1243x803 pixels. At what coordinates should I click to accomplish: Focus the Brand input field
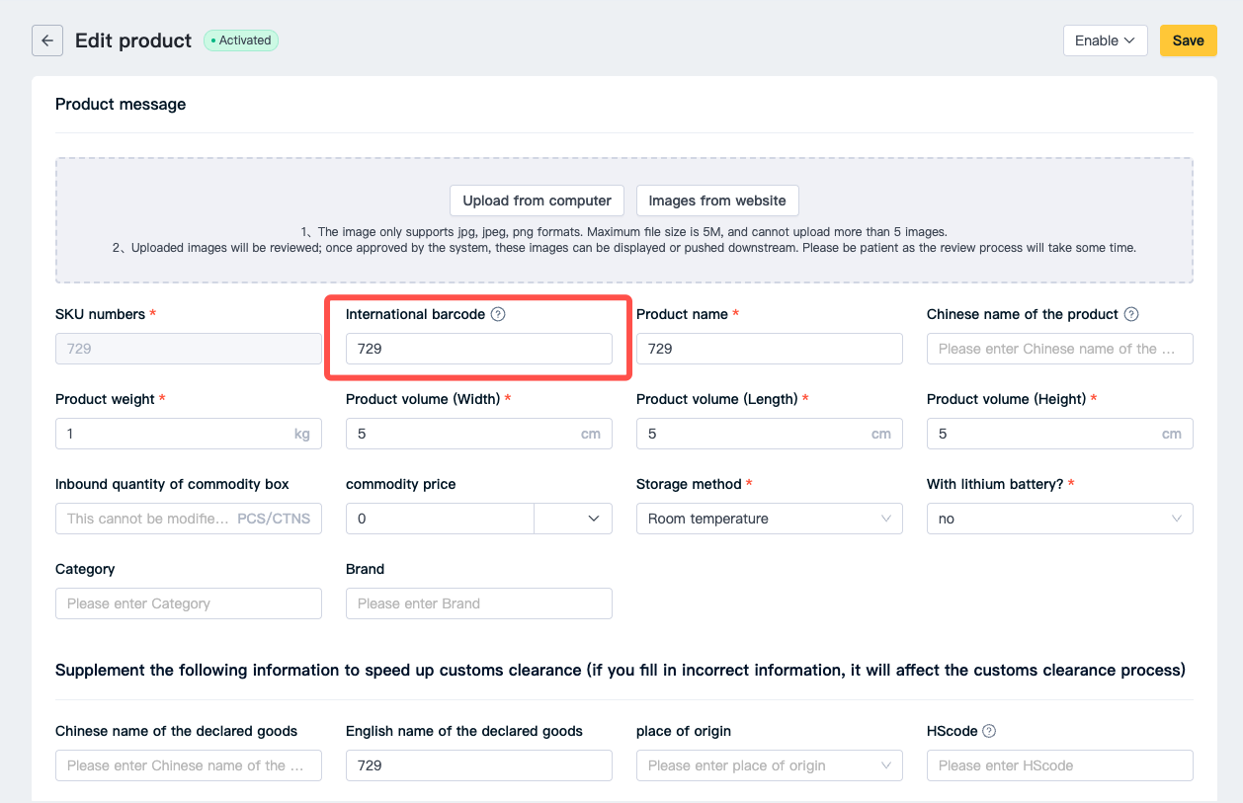pyautogui.click(x=479, y=603)
